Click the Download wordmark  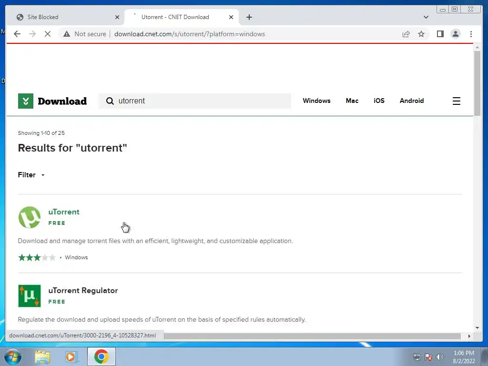click(62, 101)
